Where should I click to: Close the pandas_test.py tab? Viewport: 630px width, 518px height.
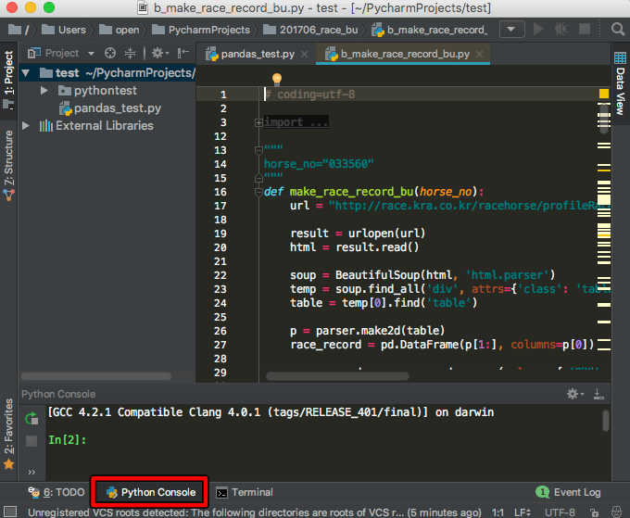pyautogui.click(x=305, y=55)
